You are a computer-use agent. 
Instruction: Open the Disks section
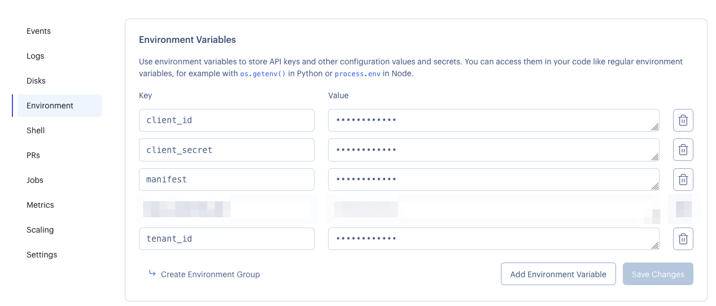pyautogui.click(x=36, y=81)
